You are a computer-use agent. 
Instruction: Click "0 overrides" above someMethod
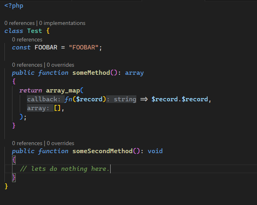coord(60,65)
